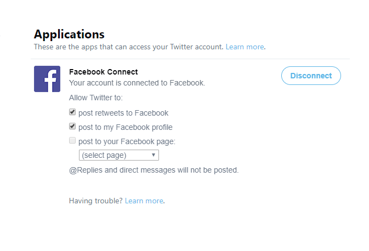
Task: Click the Applications heading
Action: point(69,35)
